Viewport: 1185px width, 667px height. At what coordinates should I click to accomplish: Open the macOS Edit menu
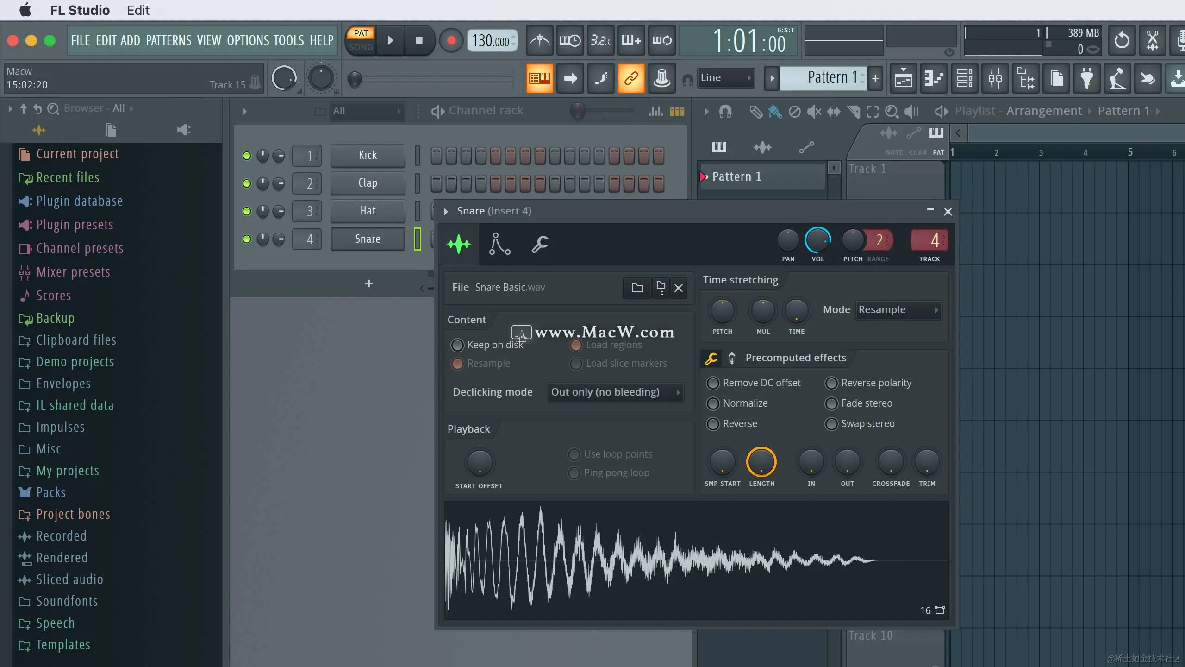(x=138, y=10)
